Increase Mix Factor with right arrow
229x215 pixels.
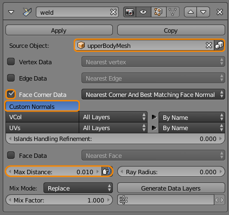point(109,200)
